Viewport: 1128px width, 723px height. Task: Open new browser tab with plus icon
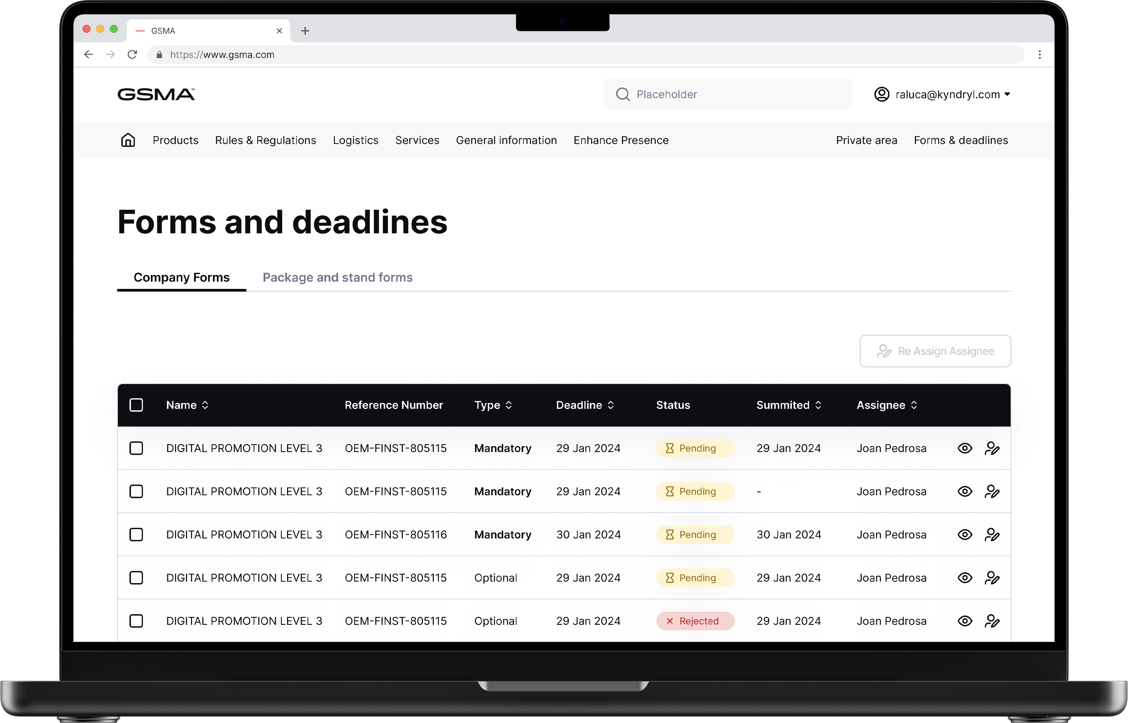tap(305, 31)
